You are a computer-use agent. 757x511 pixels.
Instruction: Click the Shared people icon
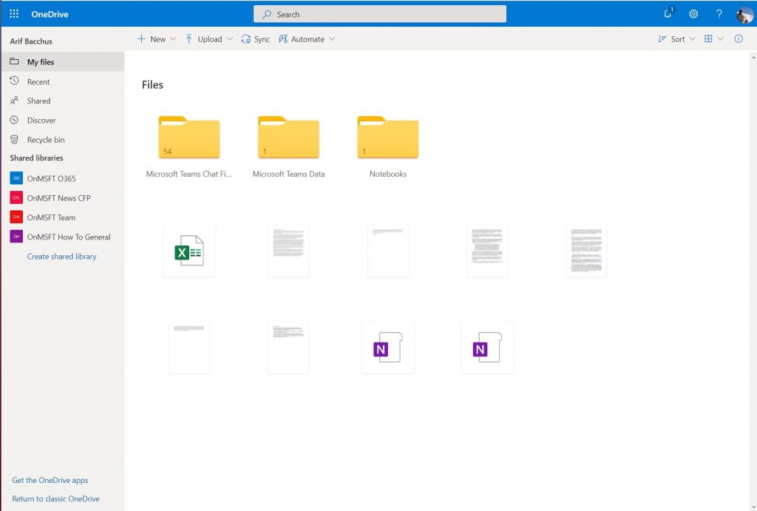[x=15, y=101]
